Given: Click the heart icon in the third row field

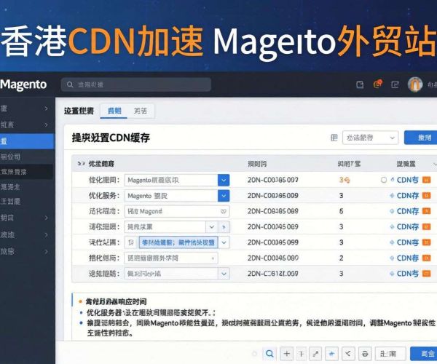Looking at the screenshot, I should tap(224, 211).
